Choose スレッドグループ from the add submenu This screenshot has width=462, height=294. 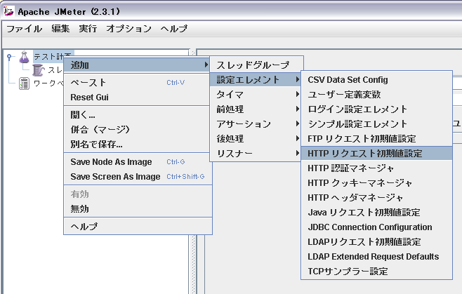[253, 65]
